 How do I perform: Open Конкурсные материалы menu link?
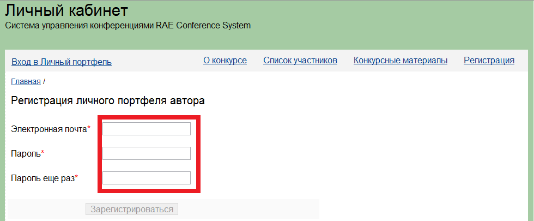coord(400,61)
